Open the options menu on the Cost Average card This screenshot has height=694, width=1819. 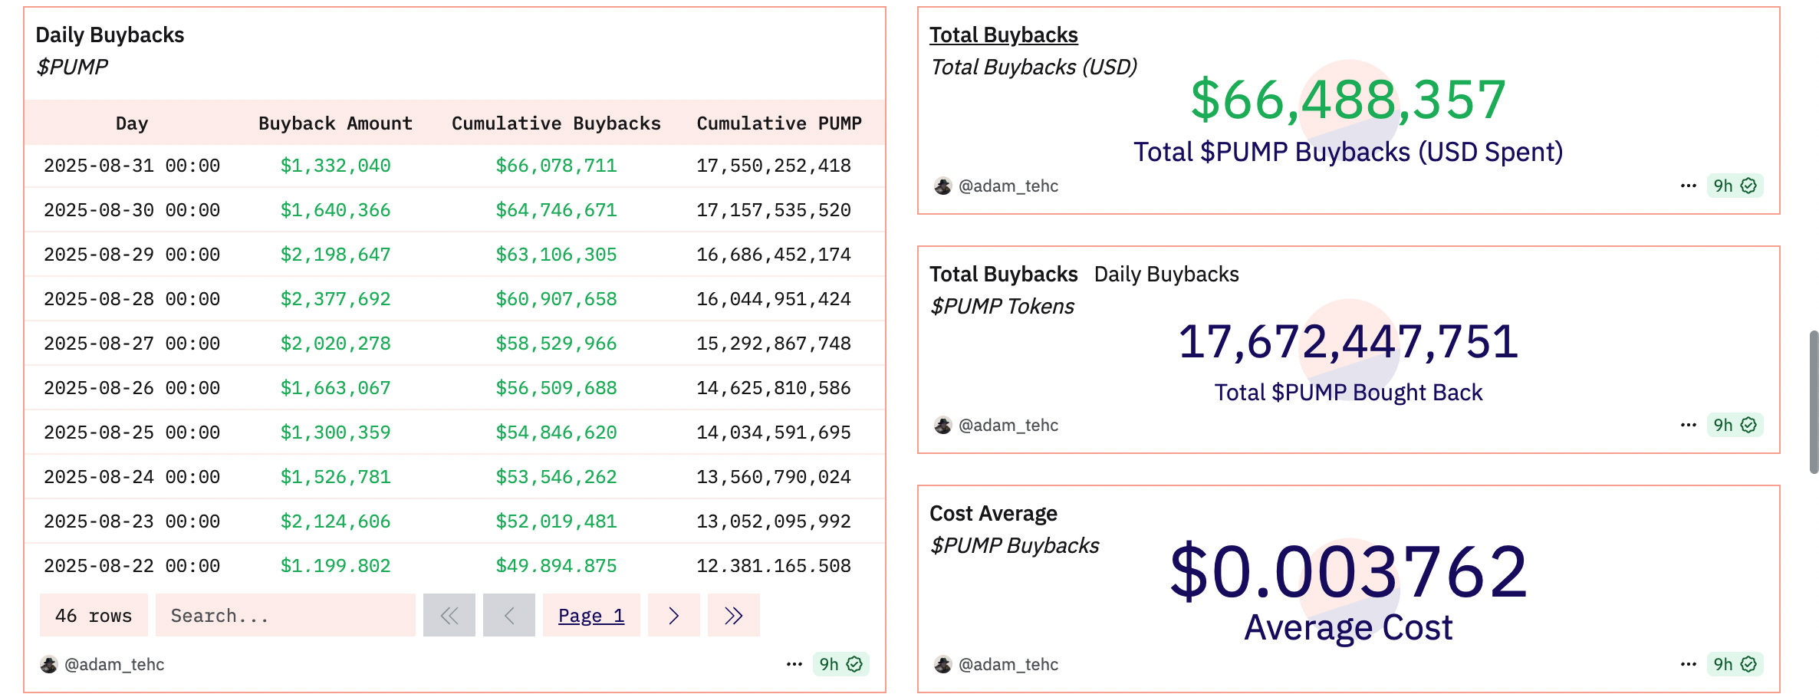pyautogui.click(x=1687, y=664)
